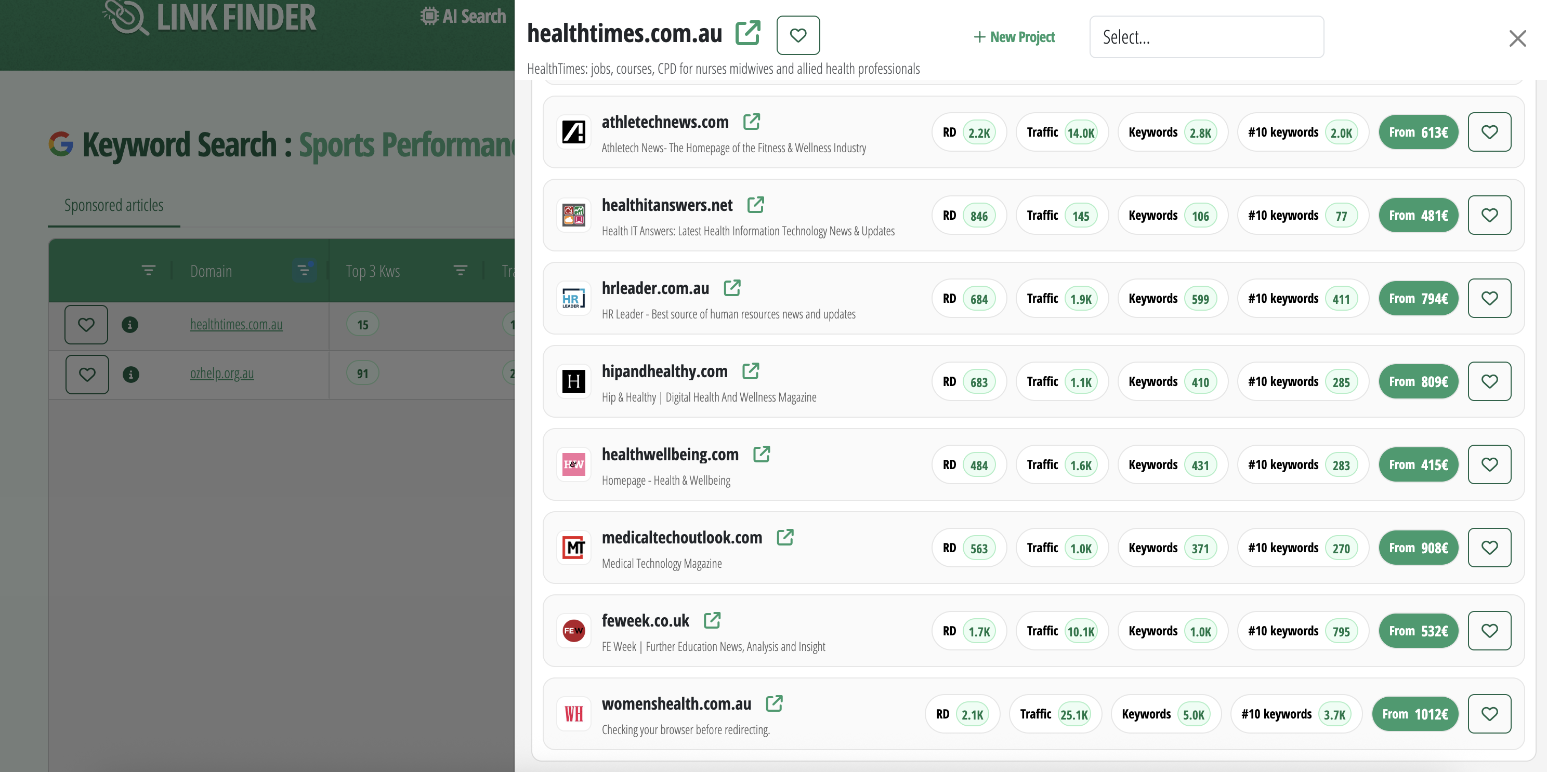Open hrleader.com.au external link icon
Screen dimensions: 1547x772
[x=732, y=288]
